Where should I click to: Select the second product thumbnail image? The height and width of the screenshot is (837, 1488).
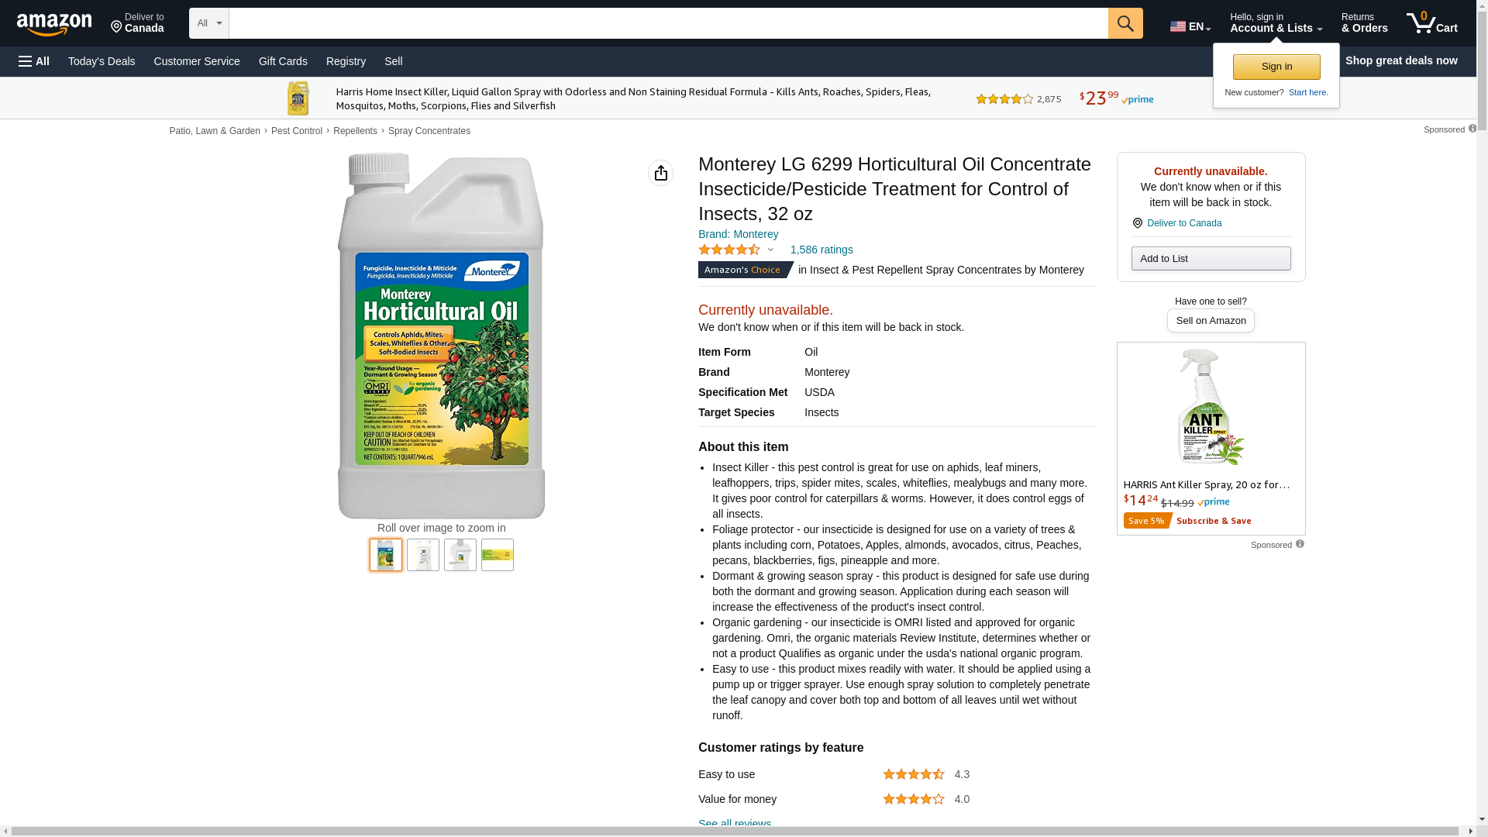tap(423, 555)
